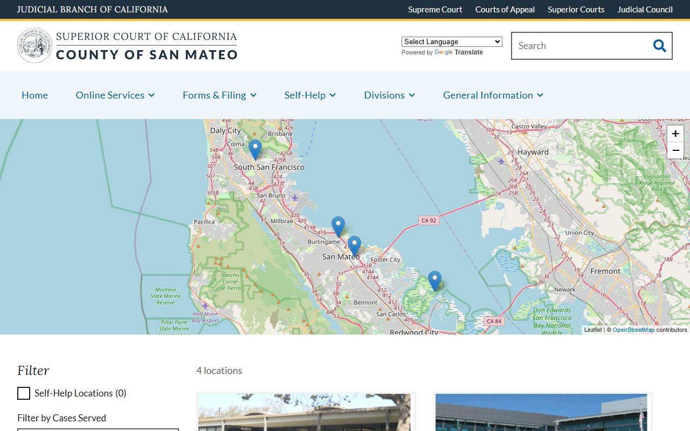The image size is (690, 431).
Task: Open the OpenStreetMap attribution link
Action: 633,330
